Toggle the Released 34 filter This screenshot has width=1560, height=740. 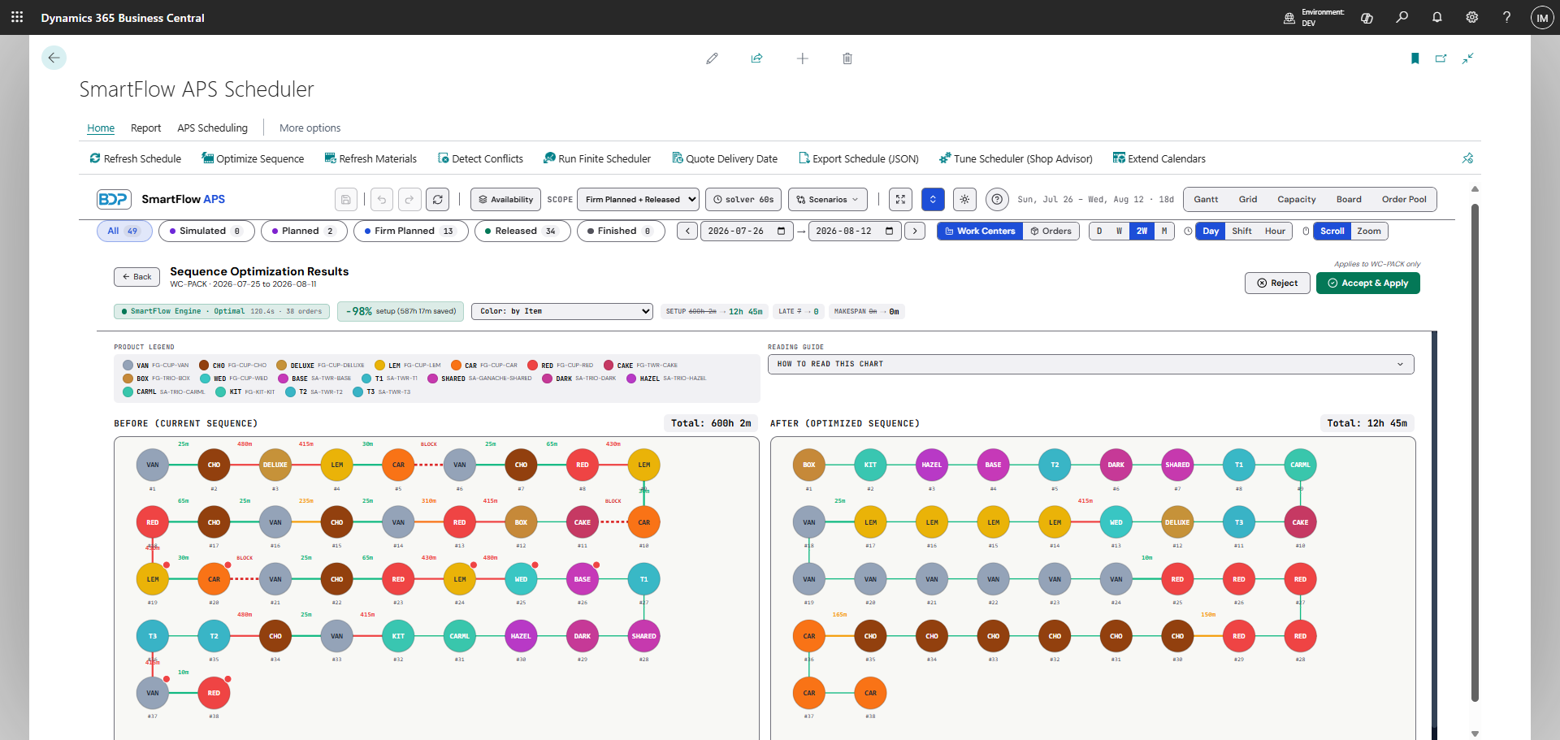pos(522,231)
